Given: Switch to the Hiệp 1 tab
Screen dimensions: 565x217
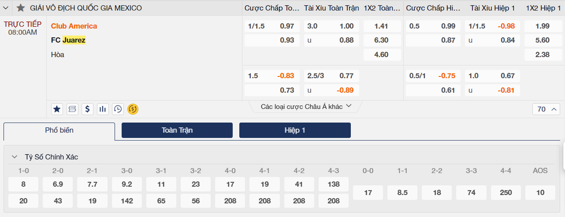Looking at the screenshot, I should (295, 130).
